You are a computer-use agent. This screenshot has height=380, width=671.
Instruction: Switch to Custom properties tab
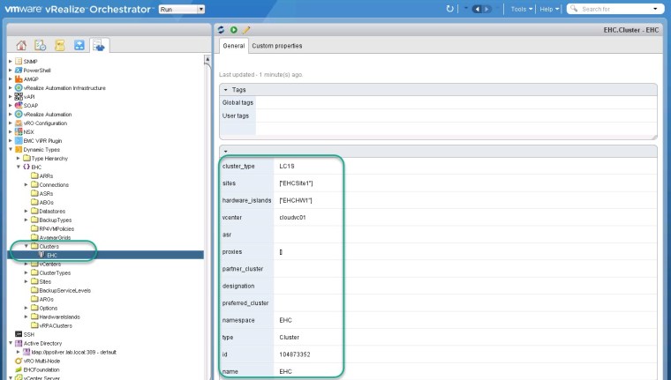point(276,46)
